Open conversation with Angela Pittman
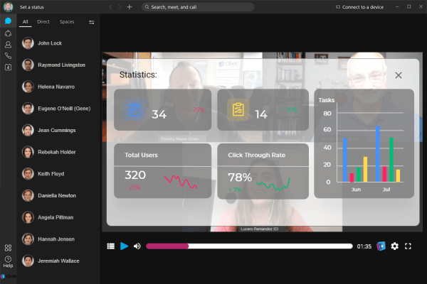Screen dimensions: 427x284 click(x=58, y=217)
